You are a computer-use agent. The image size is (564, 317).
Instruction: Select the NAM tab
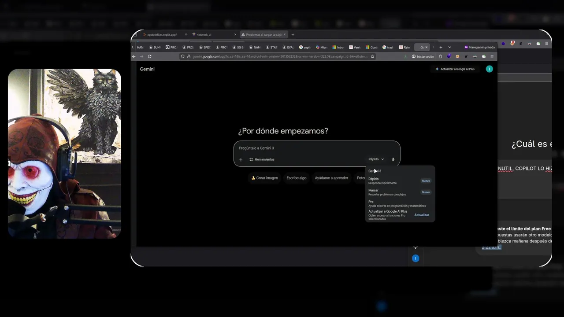click(255, 47)
